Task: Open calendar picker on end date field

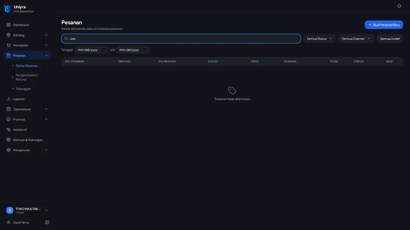Action: coord(145,50)
